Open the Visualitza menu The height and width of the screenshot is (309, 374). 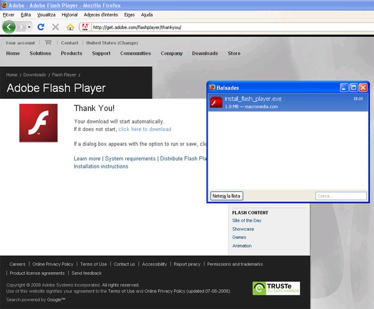click(x=46, y=15)
